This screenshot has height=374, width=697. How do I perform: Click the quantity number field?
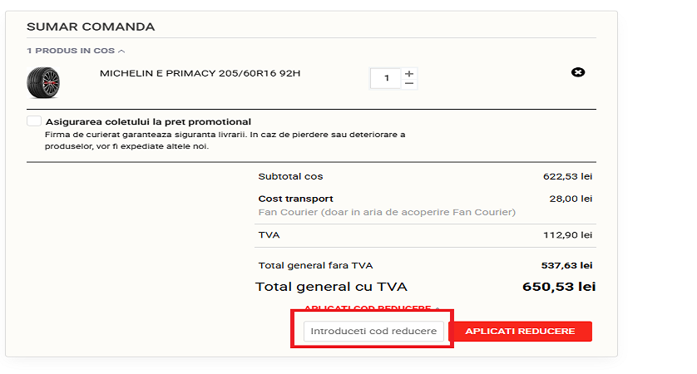(387, 78)
